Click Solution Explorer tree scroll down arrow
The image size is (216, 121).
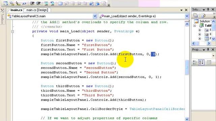[213, 39]
